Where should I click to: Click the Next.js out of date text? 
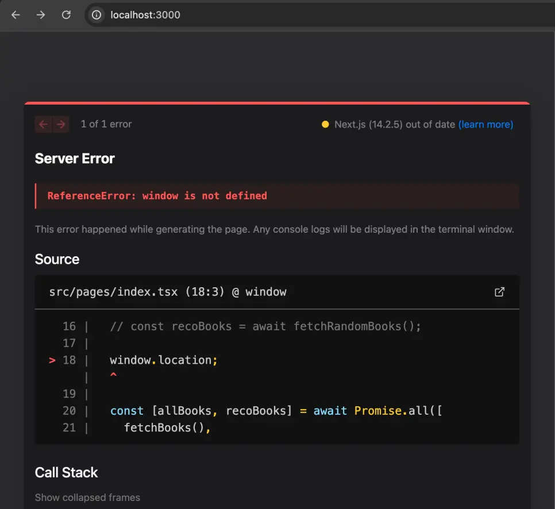pyautogui.click(x=395, y=125)
